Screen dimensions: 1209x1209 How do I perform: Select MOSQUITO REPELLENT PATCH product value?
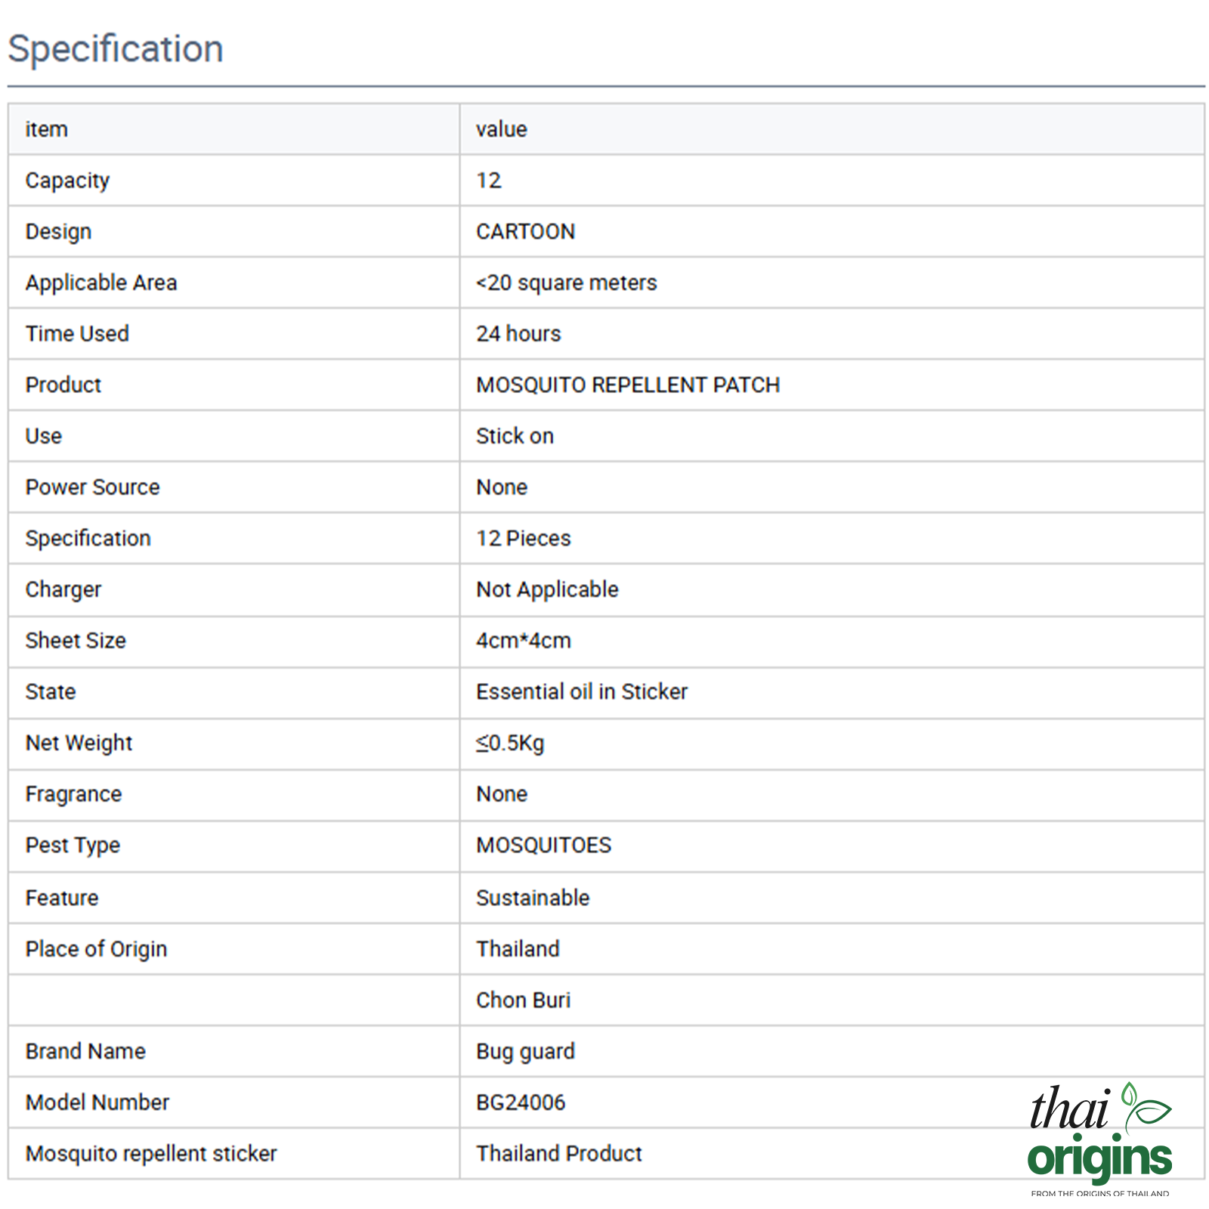coord(627,385)
